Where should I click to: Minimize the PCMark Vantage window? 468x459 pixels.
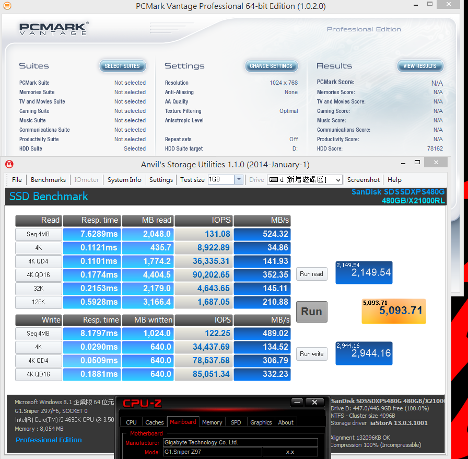(x=415, y=5)
